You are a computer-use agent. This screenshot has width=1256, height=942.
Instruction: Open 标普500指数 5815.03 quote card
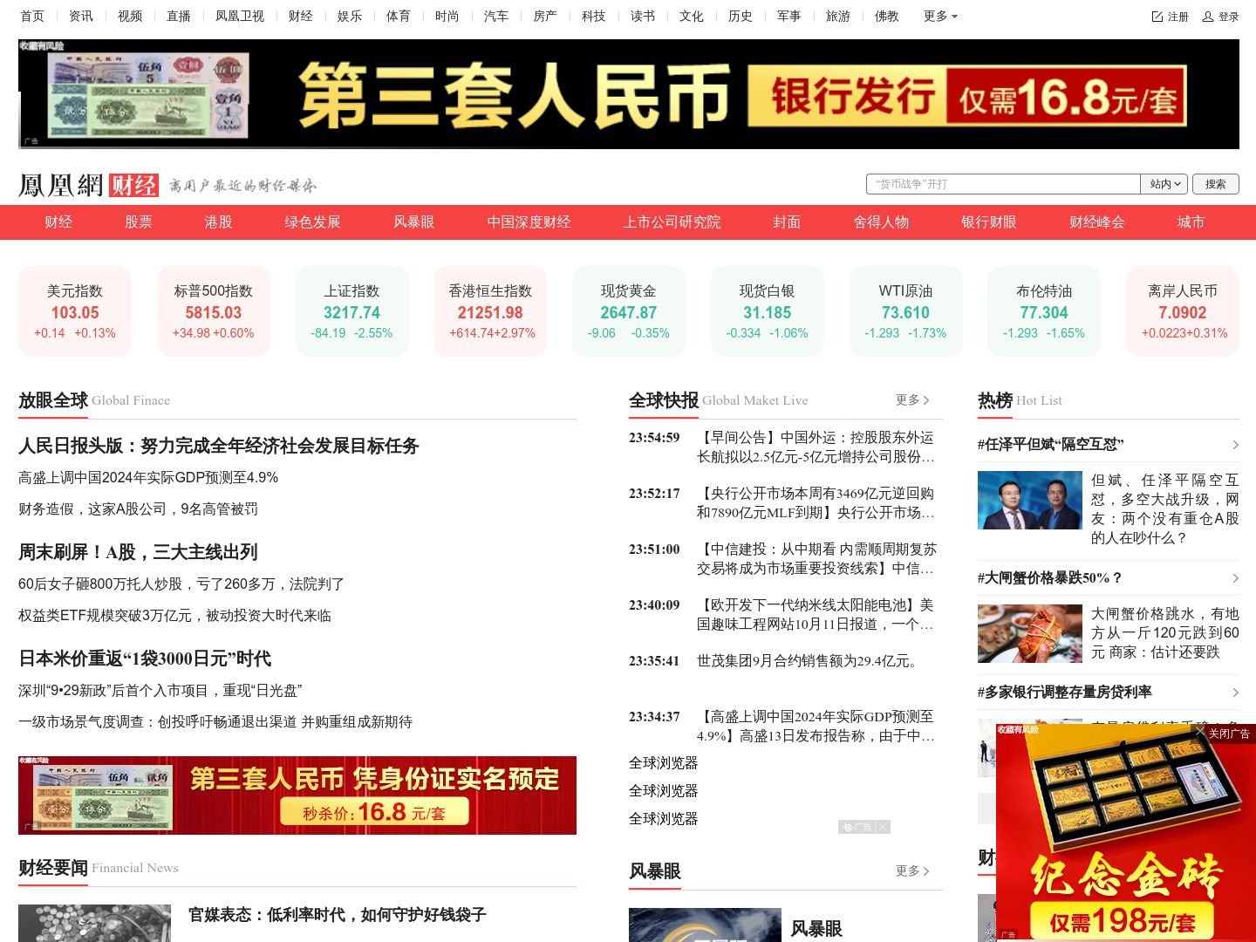214,311
